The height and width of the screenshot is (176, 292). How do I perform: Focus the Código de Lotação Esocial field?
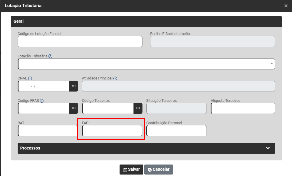[x=80, y=41]
